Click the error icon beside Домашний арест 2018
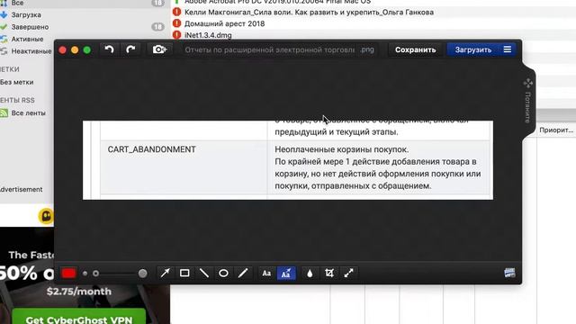Image resolution: width=576 pixels, height=324 pixels. pyautogui.click(x=176, y=23)
